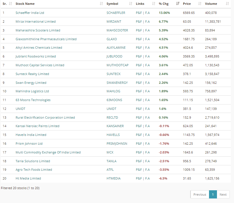This screenshot has height=203, width=234.
Task: Click KANSAINER symbol link
Action: click(x=115, y=126)
